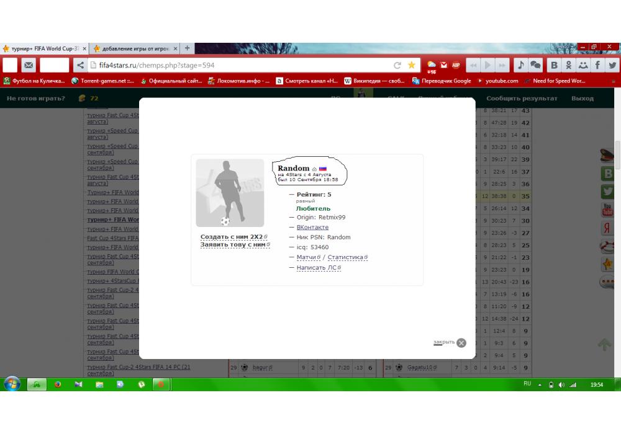Viewport: 621px width, 434px height.
Task: Click the player avatar silhouette image
Action: pos(230,193)
